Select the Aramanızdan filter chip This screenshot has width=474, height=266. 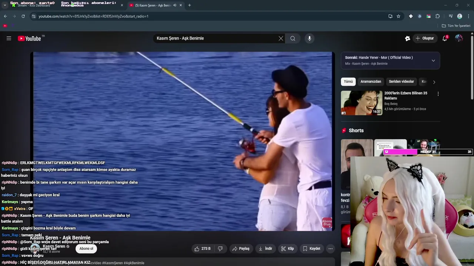point(371,82)
